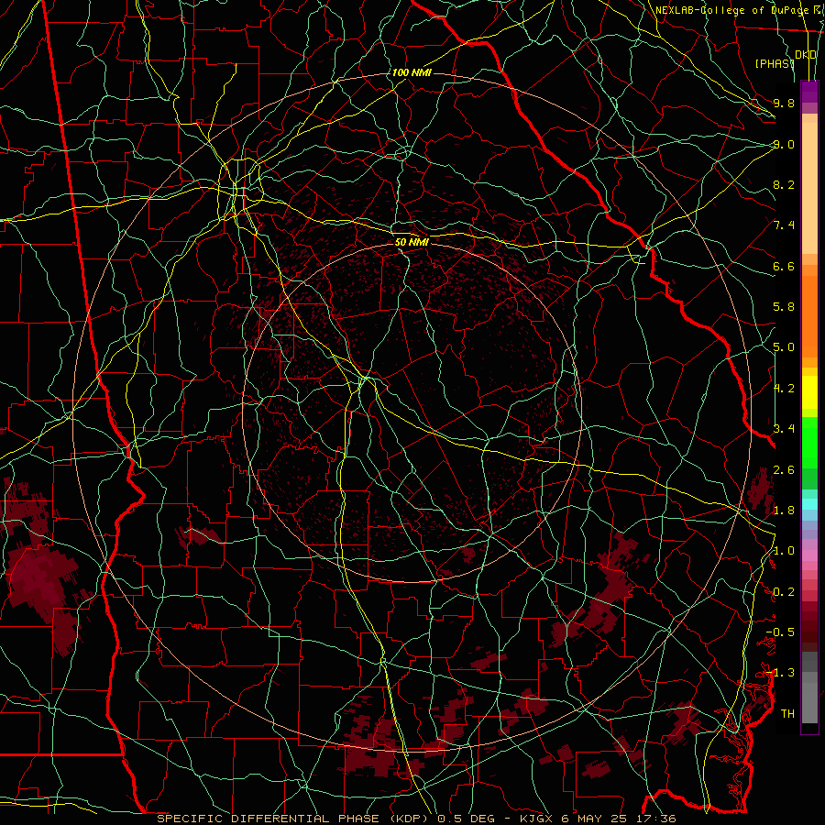Click the 9.0 value on the scale
Image resolution: width=825 pixels, height=825 pixels.
[784, 144]
